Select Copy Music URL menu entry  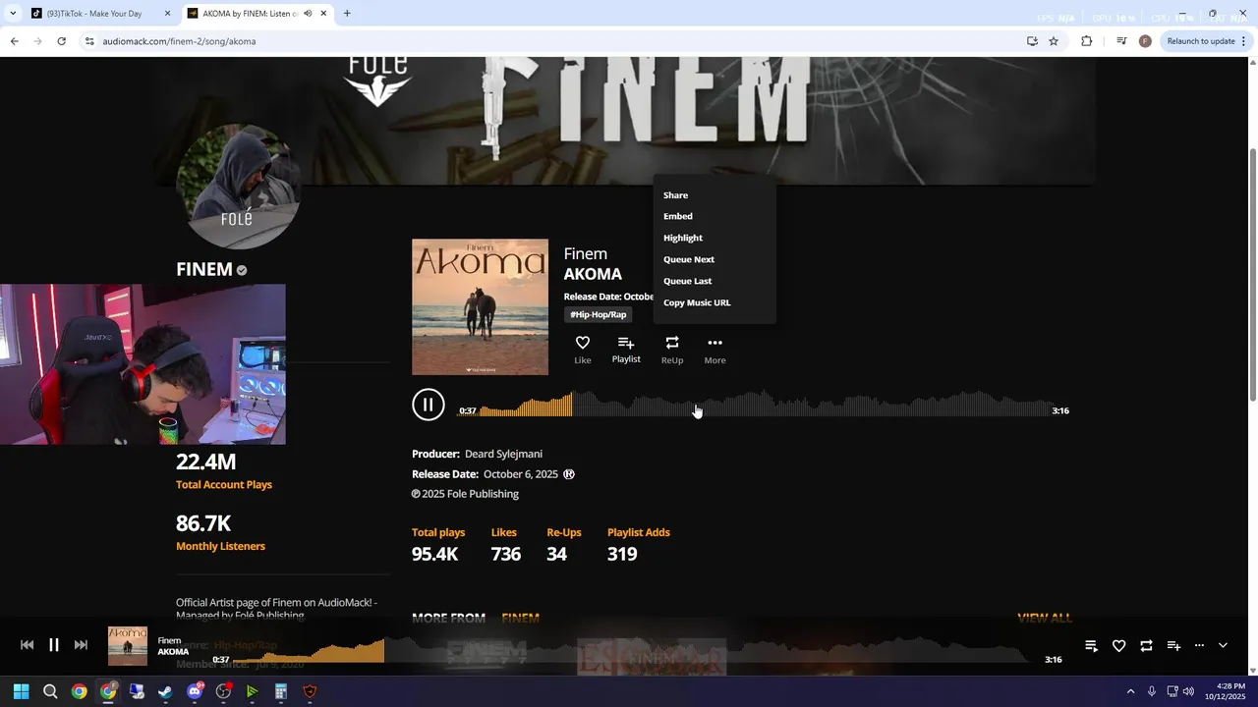point(697,302)
